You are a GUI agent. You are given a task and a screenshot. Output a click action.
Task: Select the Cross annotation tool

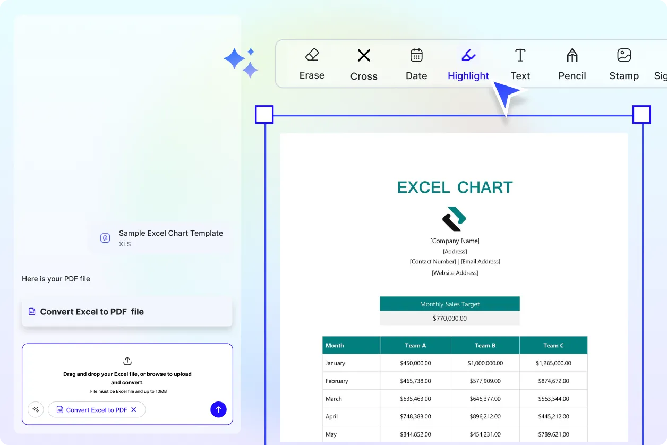(x=363, y=63)
